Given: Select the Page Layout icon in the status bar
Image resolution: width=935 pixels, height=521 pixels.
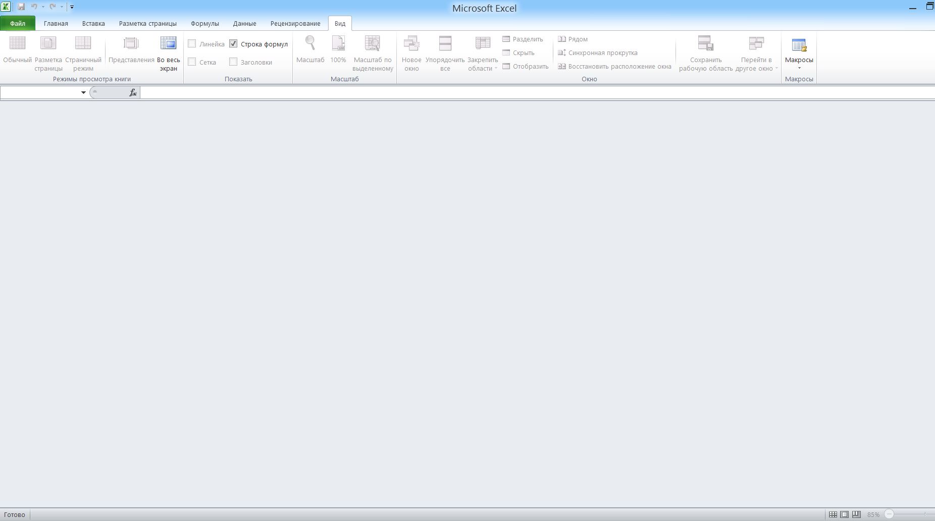Looking at the screenshot, I should pyautogui.click(x=845, y=514).
